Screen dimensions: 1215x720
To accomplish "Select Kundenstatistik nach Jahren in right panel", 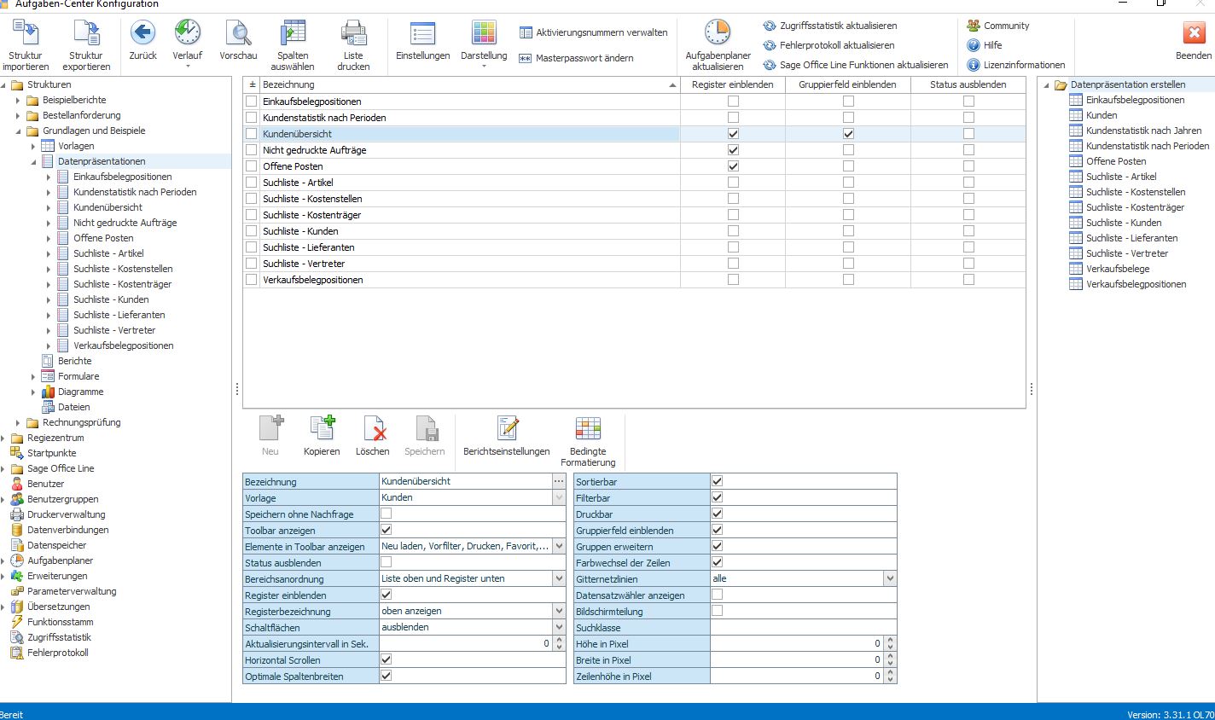I will click(x=1143, y=131).
